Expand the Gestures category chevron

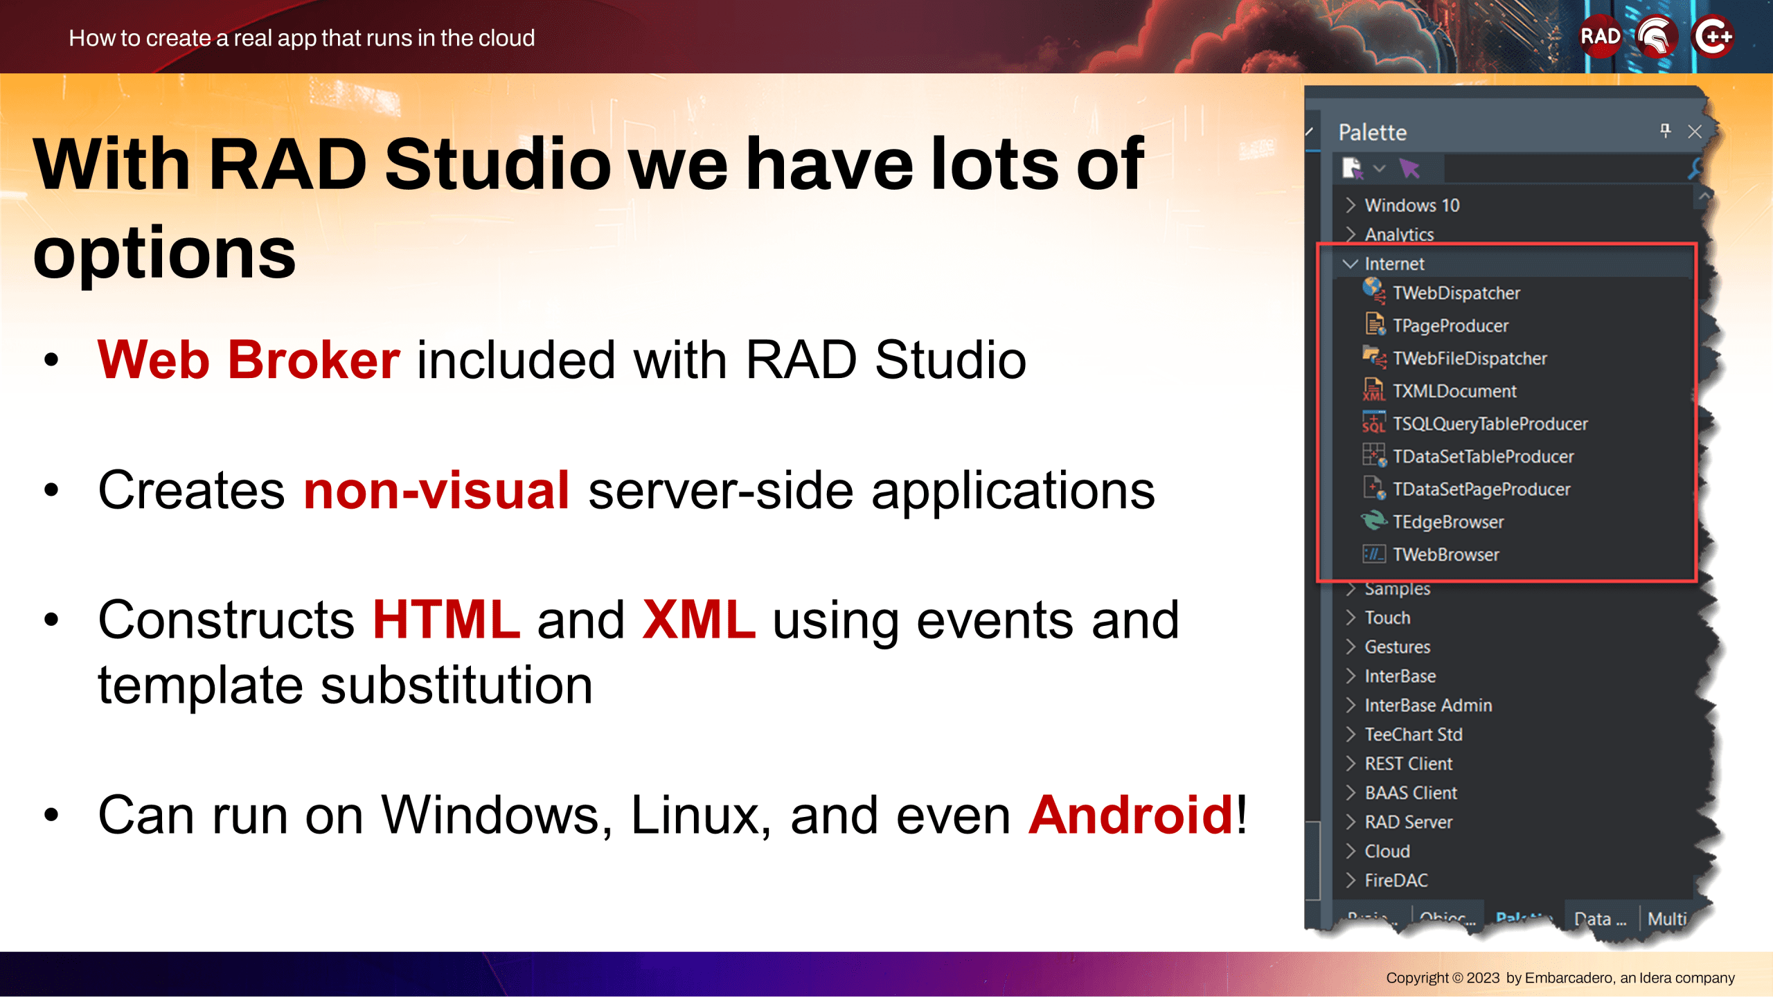[1351, 647]
